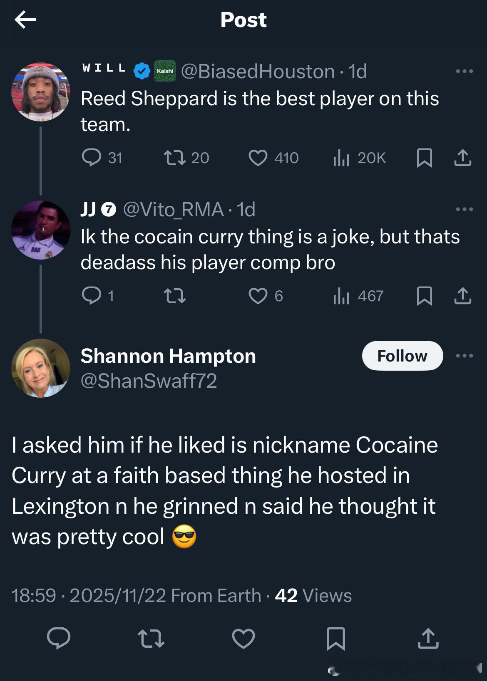This screenshot has width=487, height=681.
Task: Follow Shannon Hampton
Action: point(402,356)
